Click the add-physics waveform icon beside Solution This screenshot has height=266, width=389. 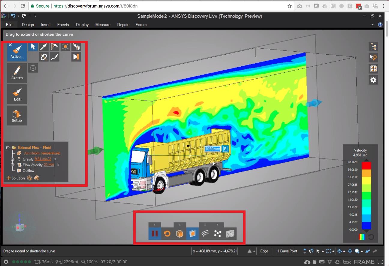tap(29, 178)
